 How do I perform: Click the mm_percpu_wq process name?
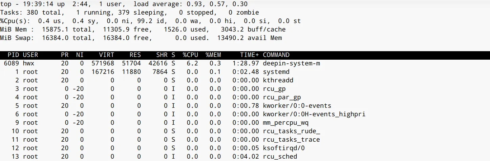click(285, 123)
